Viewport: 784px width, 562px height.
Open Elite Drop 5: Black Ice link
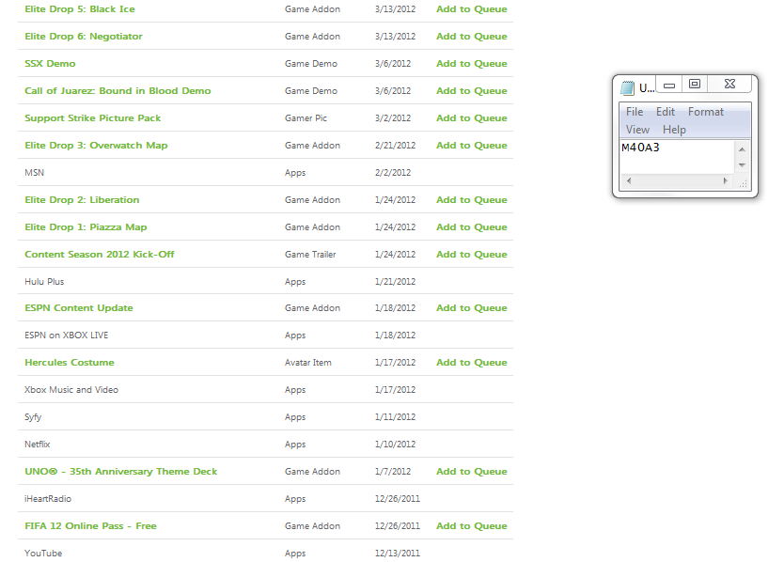80,9
